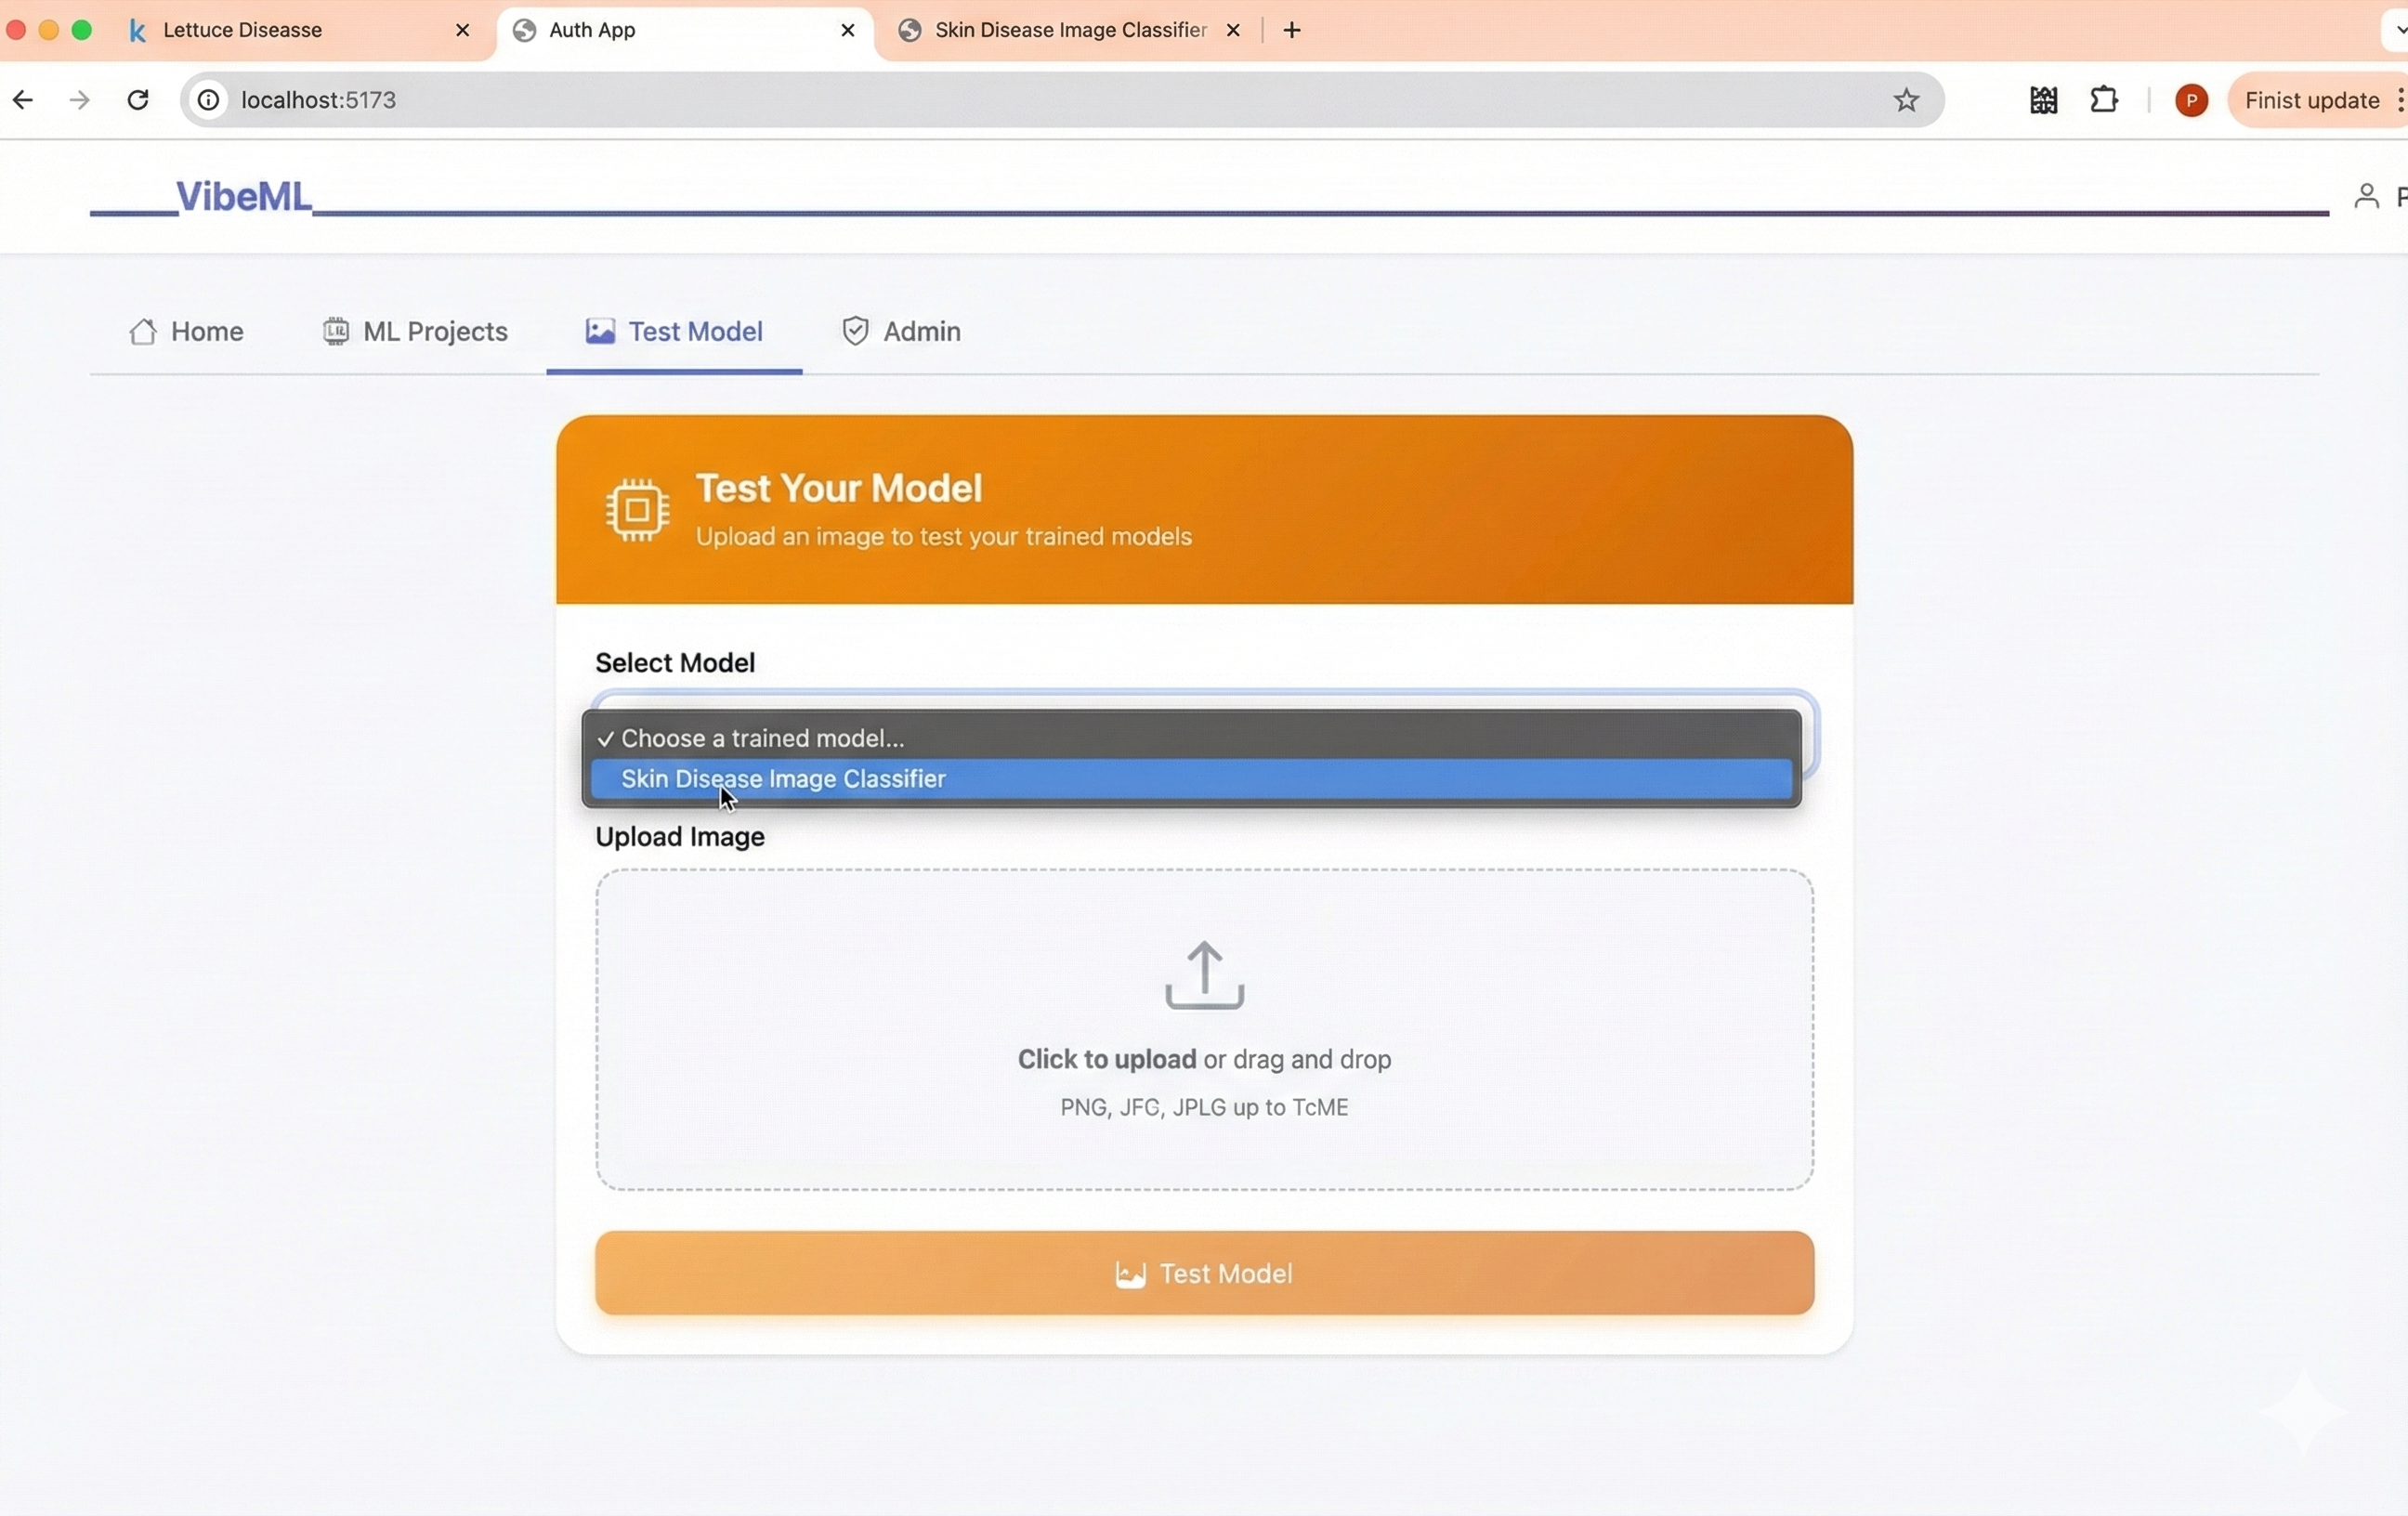Open the tab search chevron
Viewport: 2408px width, 1516px height.
click(x=2398, y=30)
